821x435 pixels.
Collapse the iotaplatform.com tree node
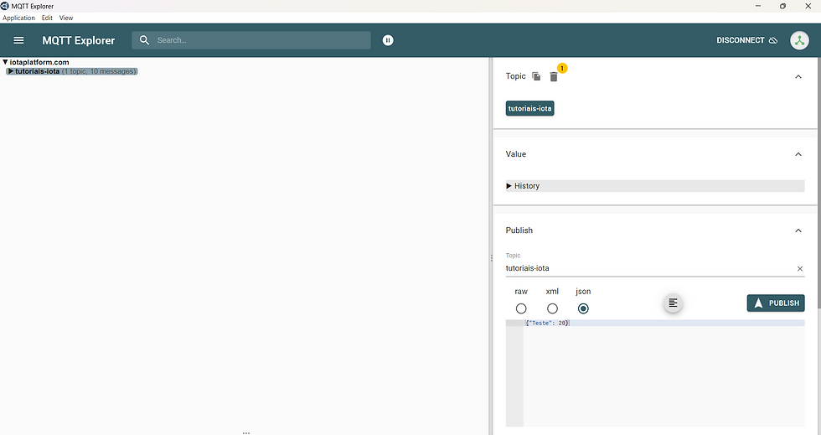[x=5, y=62]
